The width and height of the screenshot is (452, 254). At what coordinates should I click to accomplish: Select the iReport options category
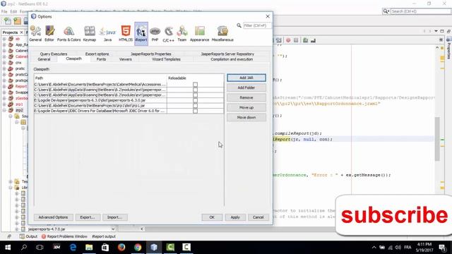pyautogui.click(x=141, y=34)
